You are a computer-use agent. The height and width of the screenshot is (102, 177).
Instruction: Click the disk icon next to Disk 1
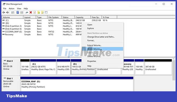point(5,78)
